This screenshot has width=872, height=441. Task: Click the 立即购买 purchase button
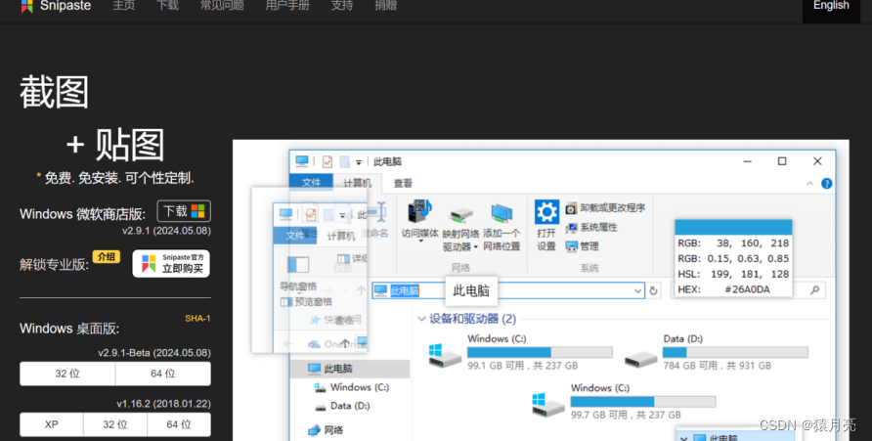click(171, 264)
